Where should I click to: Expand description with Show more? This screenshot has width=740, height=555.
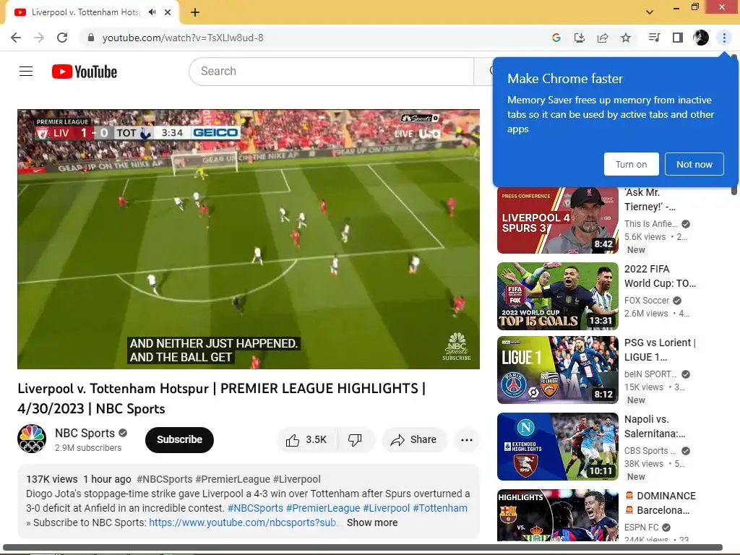point(372,523)
